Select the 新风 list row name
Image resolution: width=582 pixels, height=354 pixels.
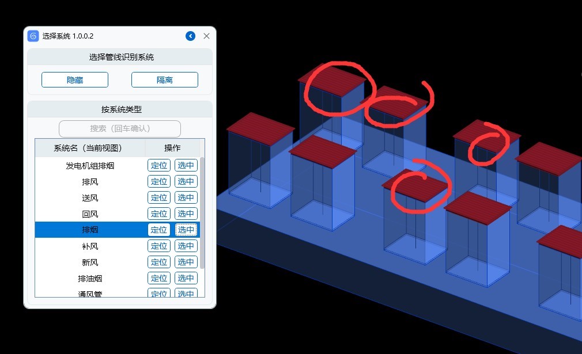click(x=90, y=262)
